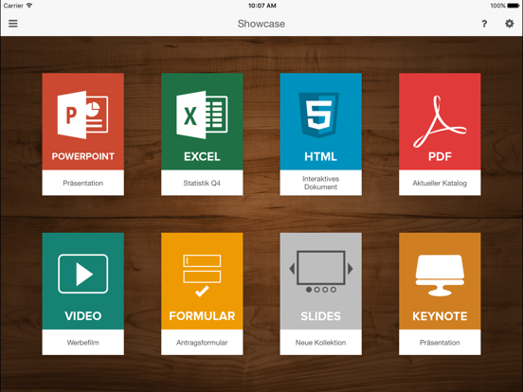Open the Werbefilm label

pyautogui.click(x=83, y=343)
